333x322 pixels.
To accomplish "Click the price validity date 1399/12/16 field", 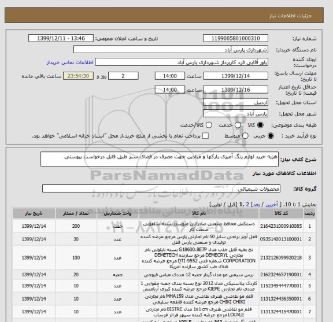I will tap(235, 90).
